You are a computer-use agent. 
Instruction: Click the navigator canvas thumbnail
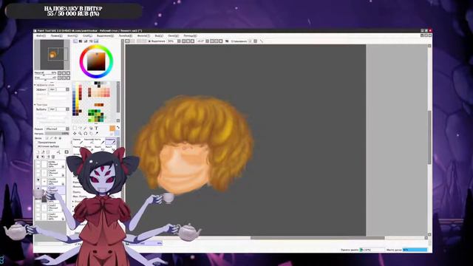pyautogui.click(x=52, y=55)
